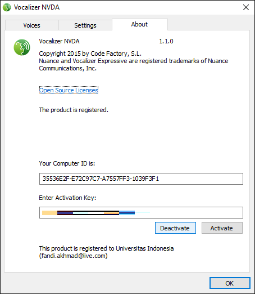The width and height of the screenshot is (255, 294).
Task: Click the registered to Universitas Indonesia text
Action: [x=106, y=252]
